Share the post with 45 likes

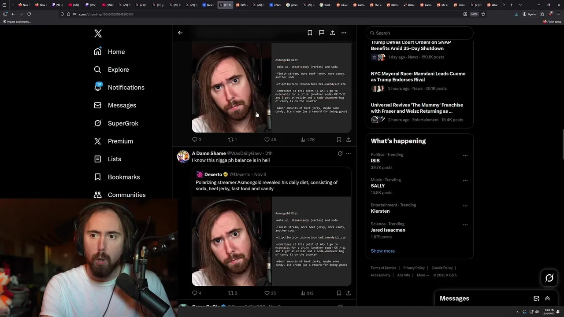click(x=349, y=140)
